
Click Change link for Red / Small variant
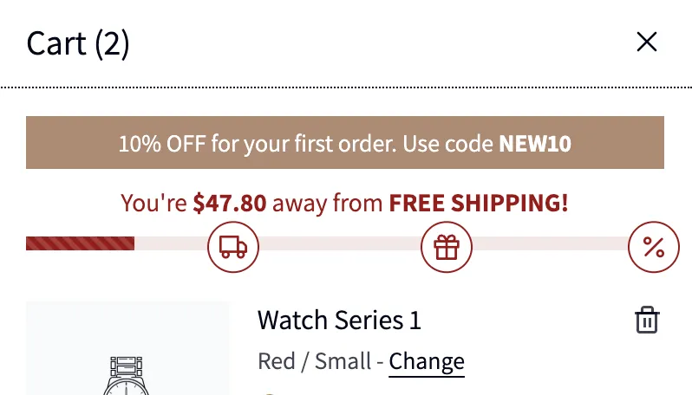coord(426,360)
